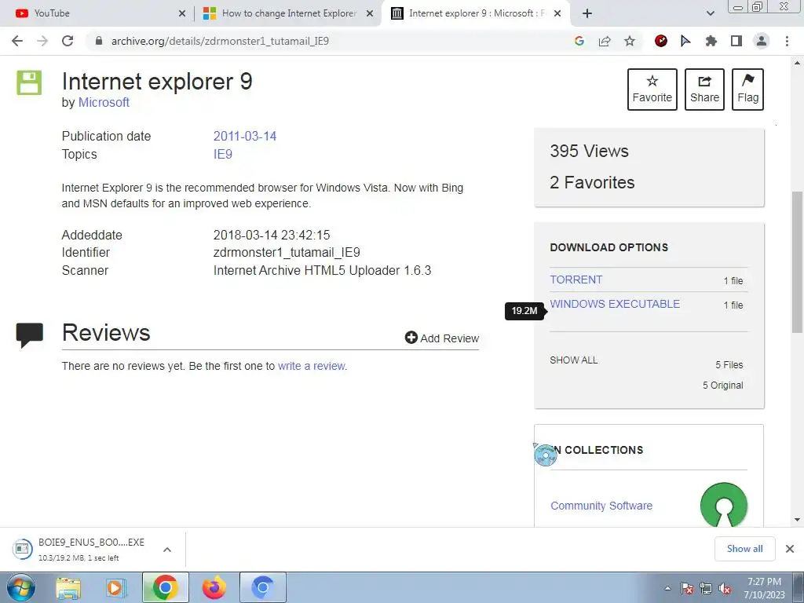Viewport: 804px width, 603px height.
Task: Open the red circular extension icon
Action: click(x=661, y=41)
